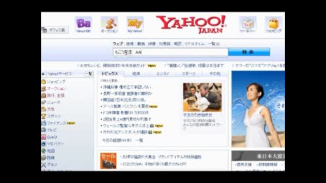Expand the Yahoo!サービス header arrow
This screenshot has height=183, width=326.
tap(43, 74)
